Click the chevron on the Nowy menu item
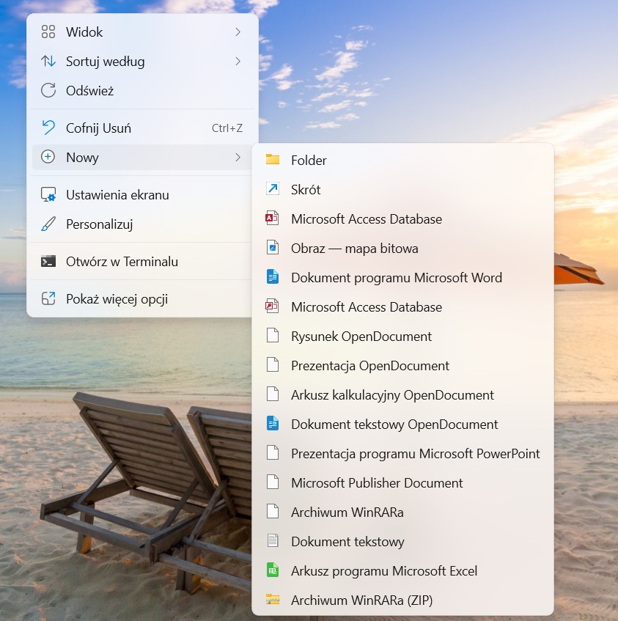The image size is (618, 621). pyautogui.click(x=238, y=158)
